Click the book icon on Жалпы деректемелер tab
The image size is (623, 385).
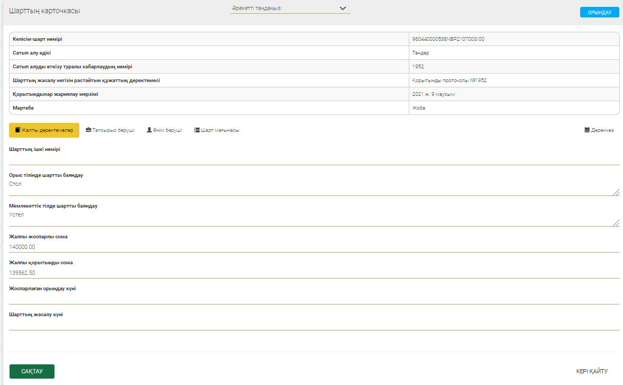(18, 130)
